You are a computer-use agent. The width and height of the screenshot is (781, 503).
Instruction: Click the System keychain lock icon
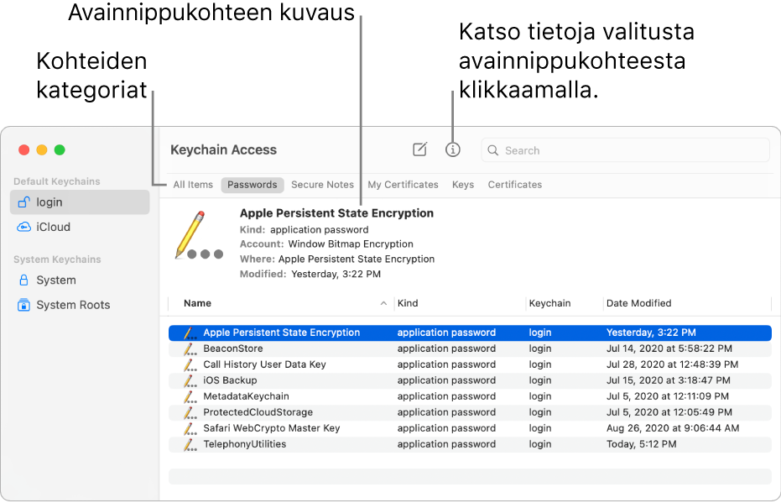tap(23, 280)
